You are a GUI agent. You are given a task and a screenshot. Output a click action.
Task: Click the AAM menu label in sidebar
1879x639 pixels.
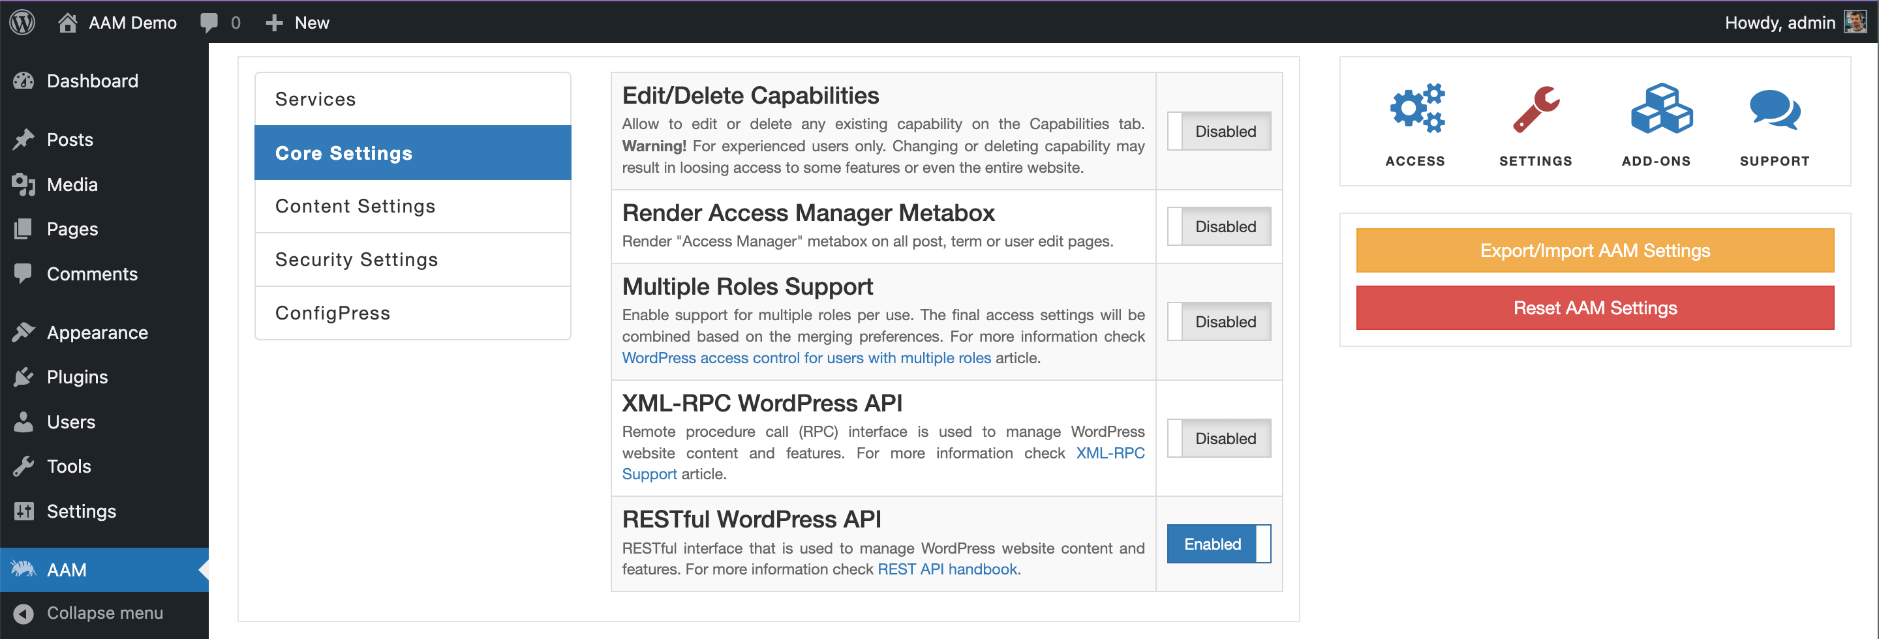pyautogui.click(x=67, y=570)
